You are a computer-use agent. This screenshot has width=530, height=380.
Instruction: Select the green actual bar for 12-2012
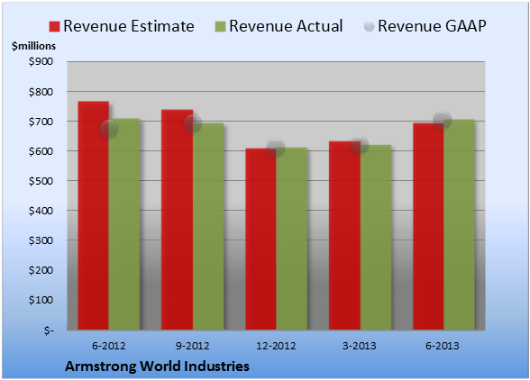click(x=292, y=239)
